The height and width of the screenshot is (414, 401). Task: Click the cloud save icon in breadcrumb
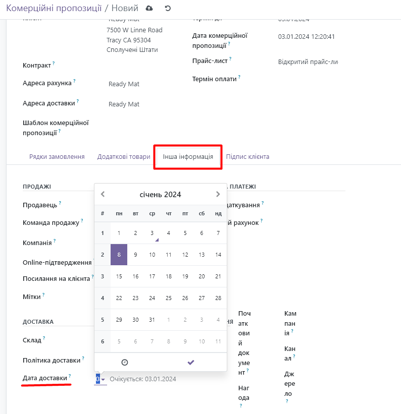[149, 8]
